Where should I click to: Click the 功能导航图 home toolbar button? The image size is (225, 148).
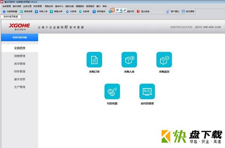[x=10, y=12]
